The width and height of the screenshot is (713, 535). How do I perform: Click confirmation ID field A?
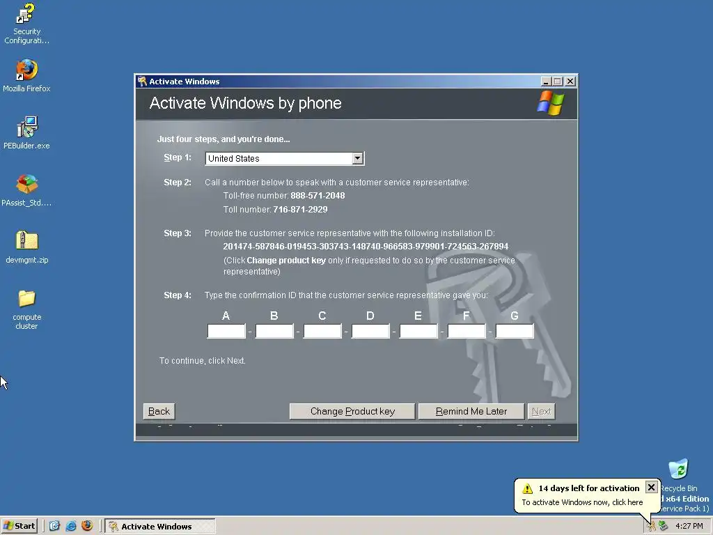(x=226, y=331)
